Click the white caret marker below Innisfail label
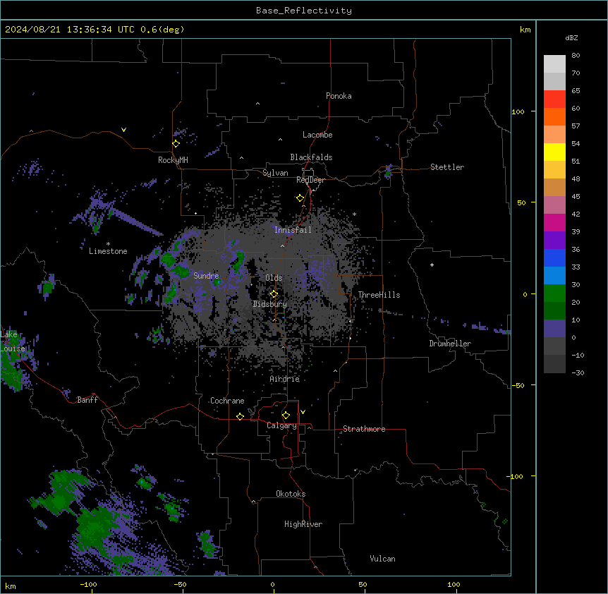The image size is (608, 594). [282, 246]
